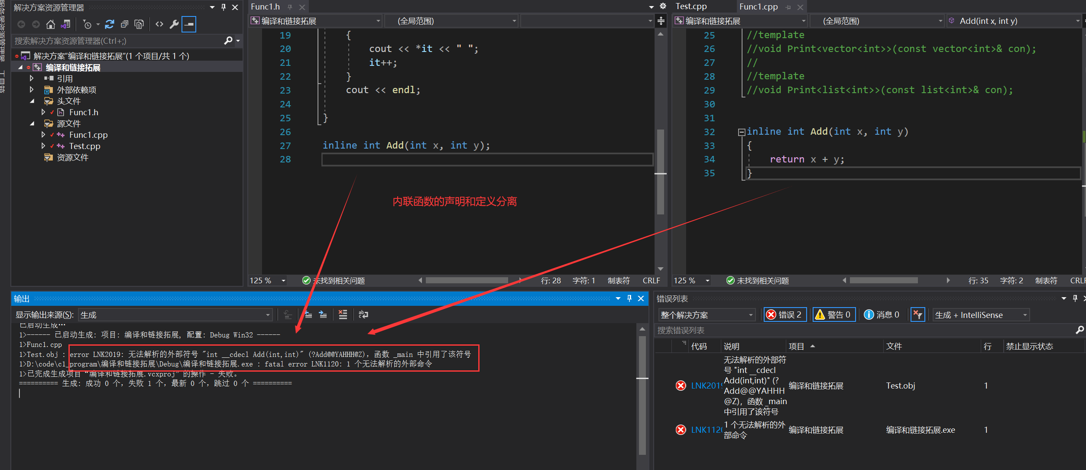Open Properties wrench icon in Solution Explorer
The image size is (1086, 470).
174,24
